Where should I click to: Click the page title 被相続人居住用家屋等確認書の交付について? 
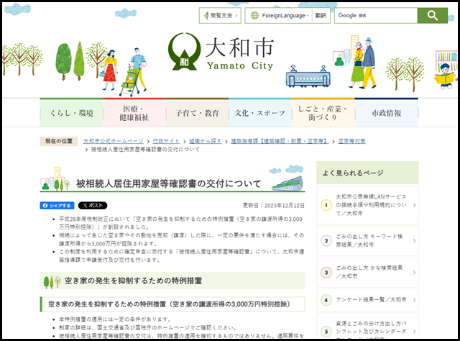169,183
